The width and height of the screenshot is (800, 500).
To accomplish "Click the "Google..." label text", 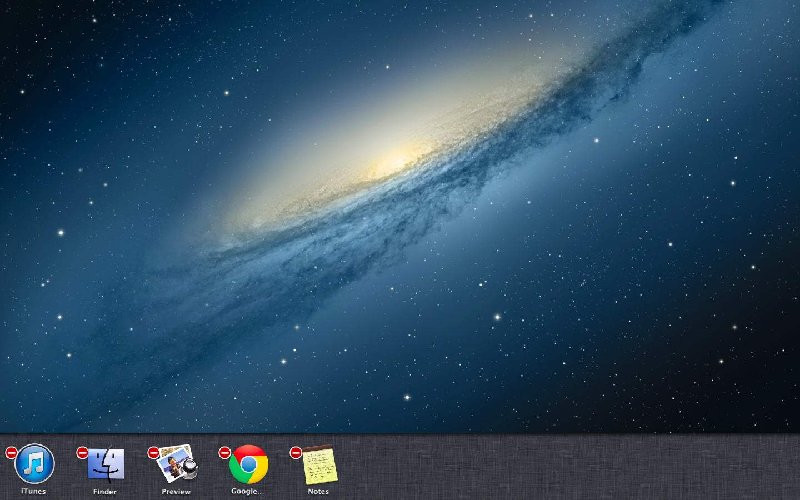I will tap(247, 491).
